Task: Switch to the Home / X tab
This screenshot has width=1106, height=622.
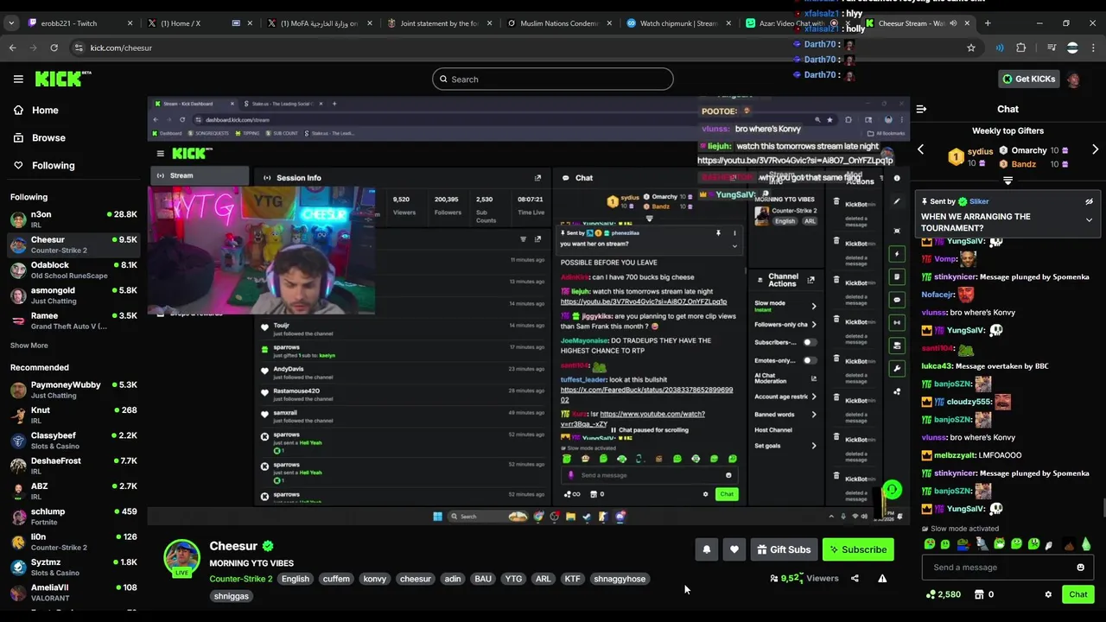Action: (199, 23)
